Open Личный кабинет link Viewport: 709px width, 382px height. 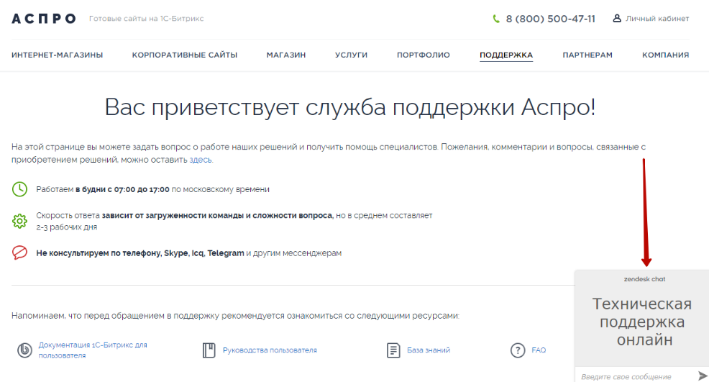point(657,19)
